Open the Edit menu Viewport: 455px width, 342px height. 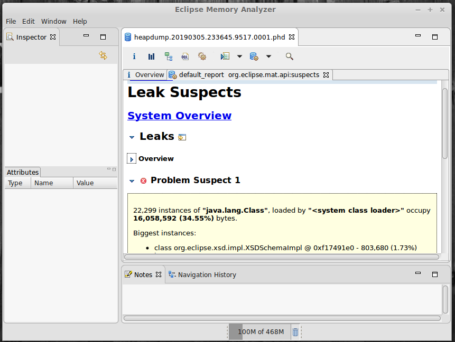tap(29, 22)
